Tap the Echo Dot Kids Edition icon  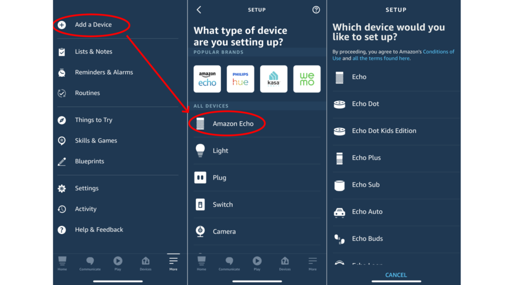(x=339, y=131)
